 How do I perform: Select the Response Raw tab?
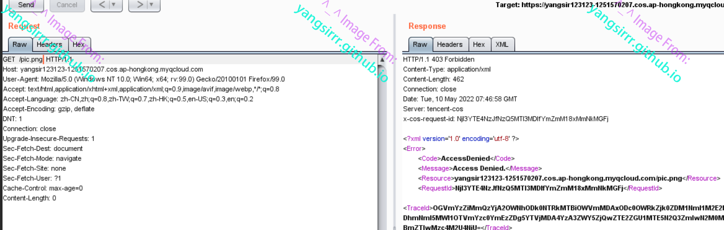(420, 44)
